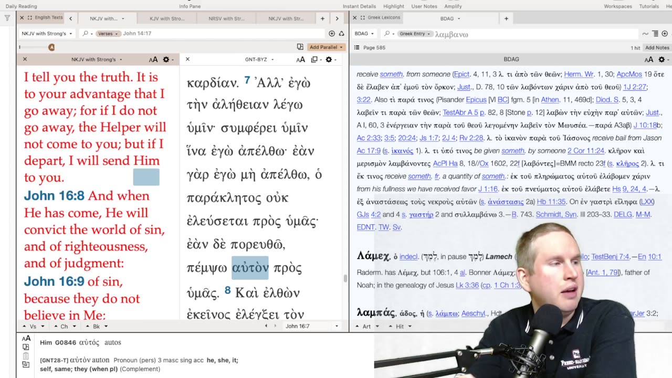Close the NKJV with Strong's pane
Image resolution: width=672 pixels, height=378 pixels.
coord(25,59)
